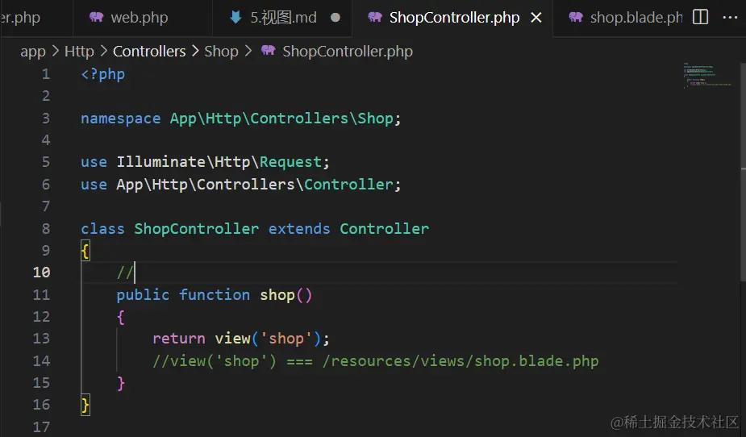746x437 pixels.
Task: Click the shop method name on line 11
Action: pos(277,295)
